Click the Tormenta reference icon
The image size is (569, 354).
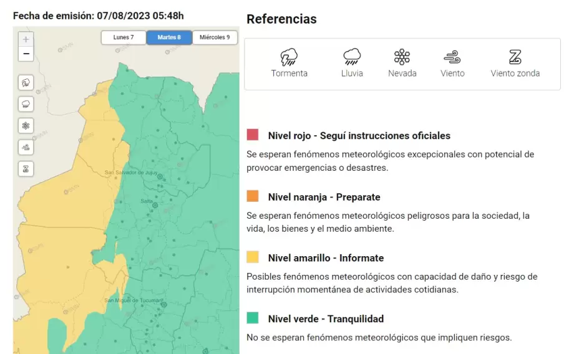[x=289, y=57]
